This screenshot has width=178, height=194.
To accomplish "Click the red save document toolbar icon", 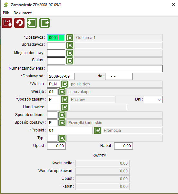I will click(x=7, y=23).
